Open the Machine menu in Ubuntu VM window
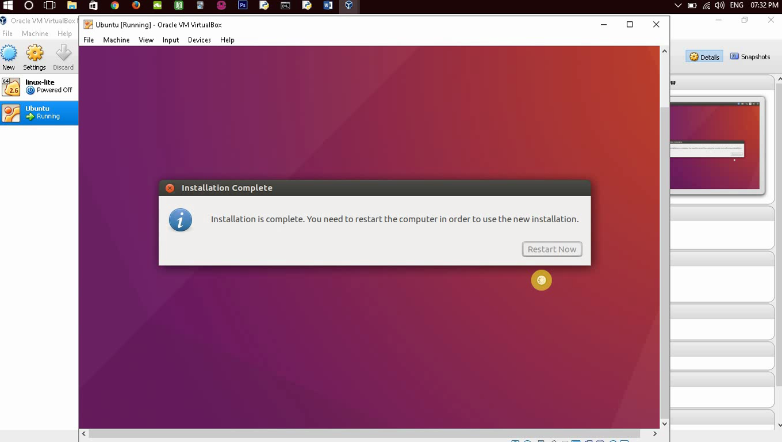782x442 pixels. 116,40
